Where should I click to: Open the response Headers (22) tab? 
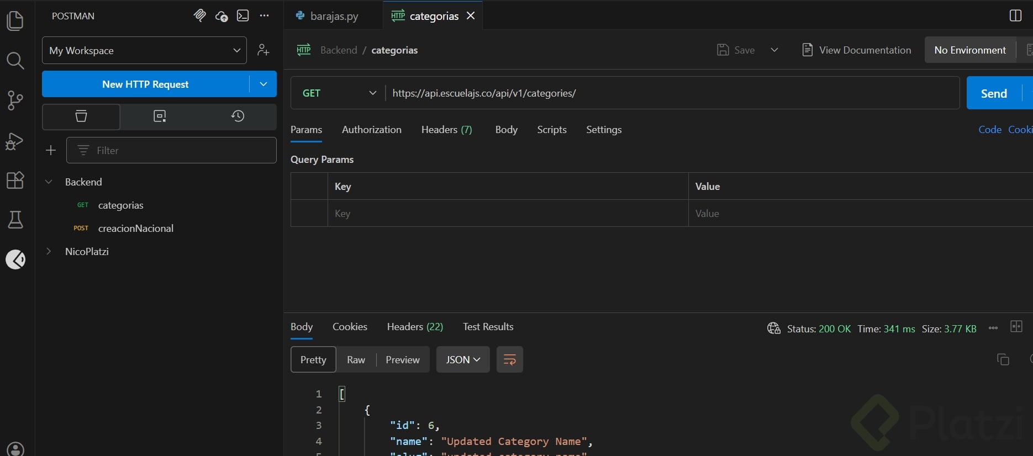414,327
